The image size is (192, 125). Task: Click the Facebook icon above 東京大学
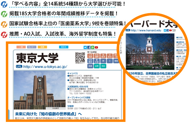click(89, 47)
